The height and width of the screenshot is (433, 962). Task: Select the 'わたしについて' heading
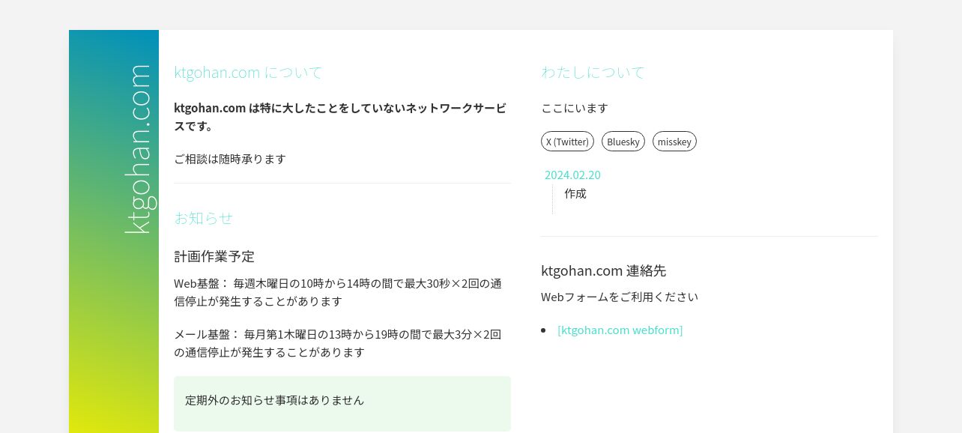(x=593, y=73)
